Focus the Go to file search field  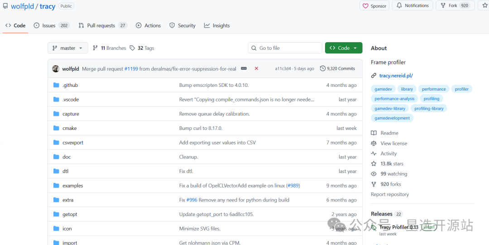tap(285, 48)
